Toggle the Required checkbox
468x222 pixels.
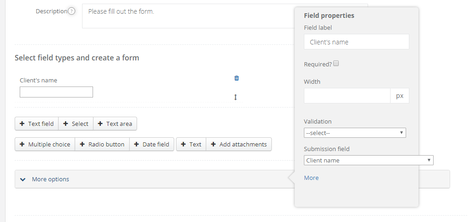pyautogui.click(x=336, y=64)
